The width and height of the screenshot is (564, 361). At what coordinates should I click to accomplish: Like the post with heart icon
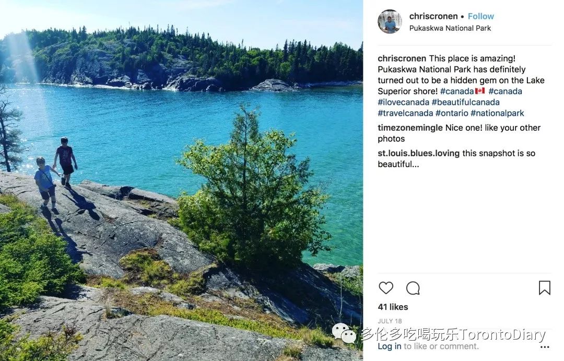tap(386, 288)
